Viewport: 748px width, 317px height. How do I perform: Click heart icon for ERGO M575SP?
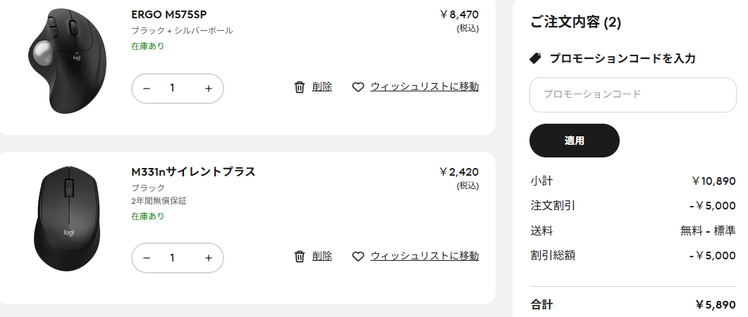(358, 87)
